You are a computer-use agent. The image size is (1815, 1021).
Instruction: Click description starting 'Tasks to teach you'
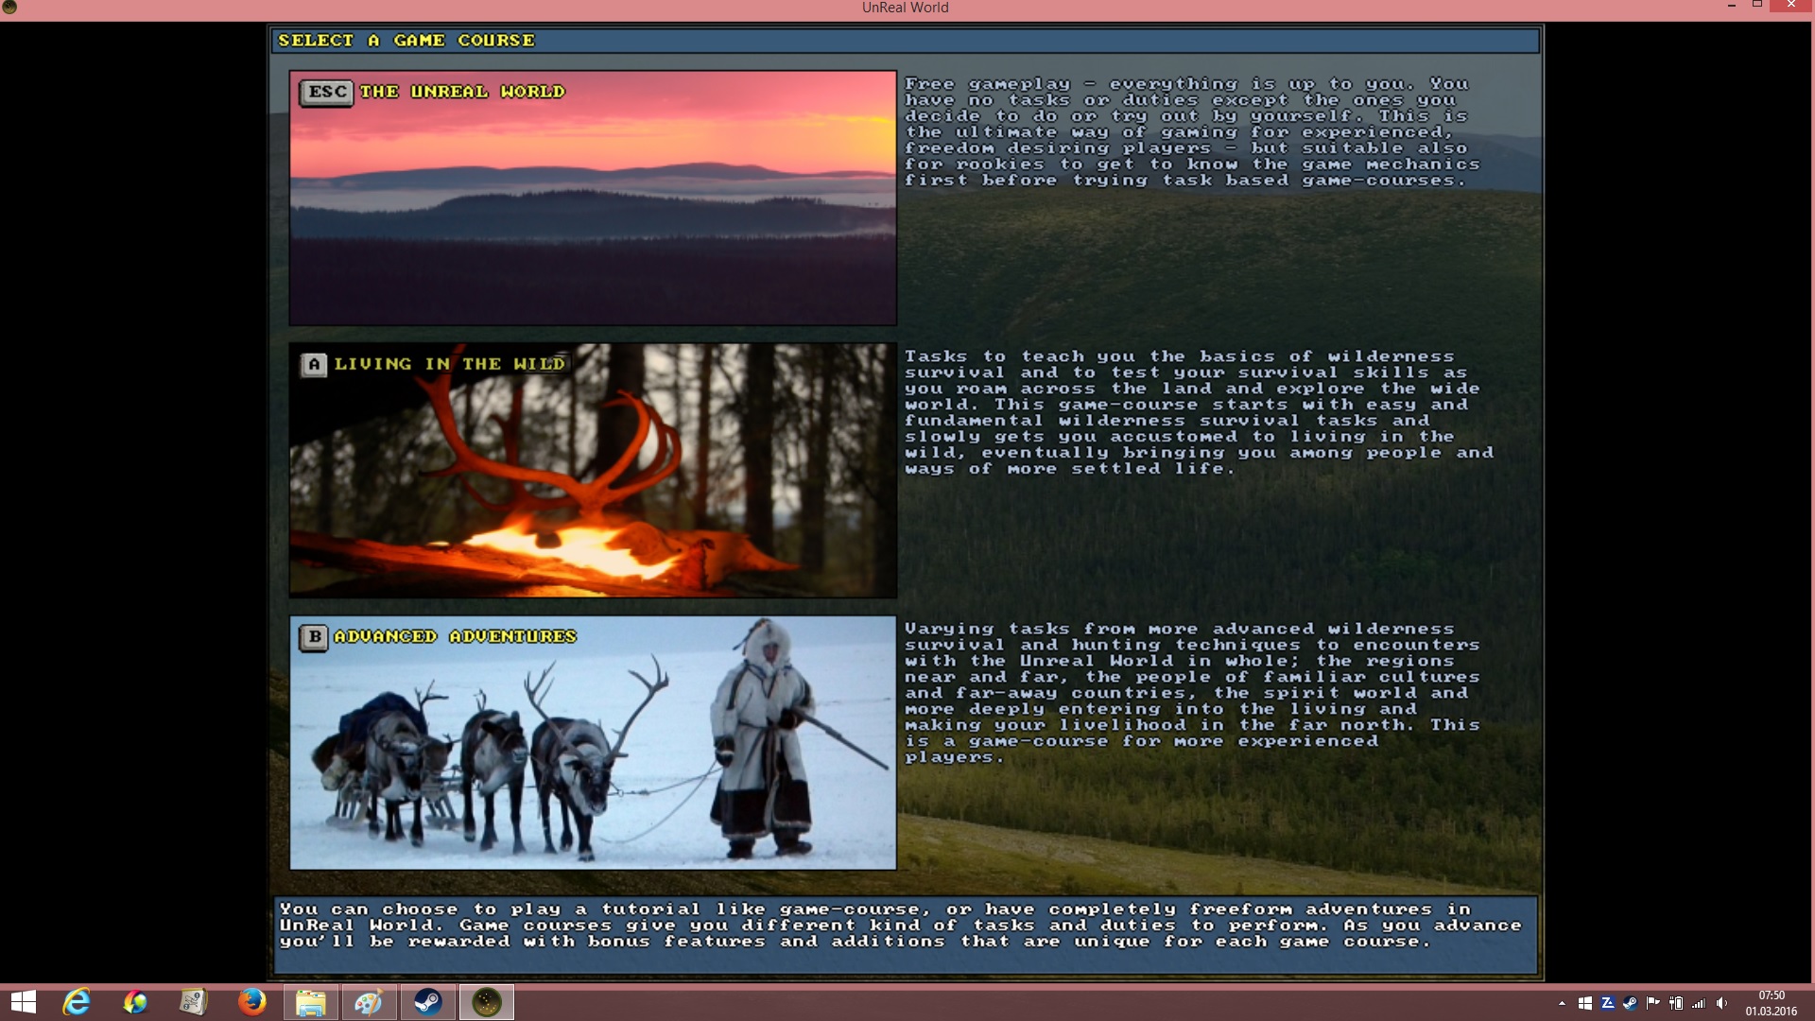coord(1199,412)
